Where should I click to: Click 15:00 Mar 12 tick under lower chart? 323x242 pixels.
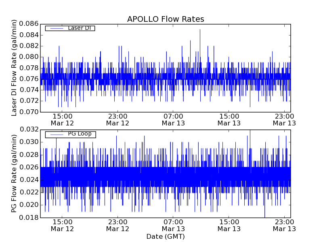62,225
